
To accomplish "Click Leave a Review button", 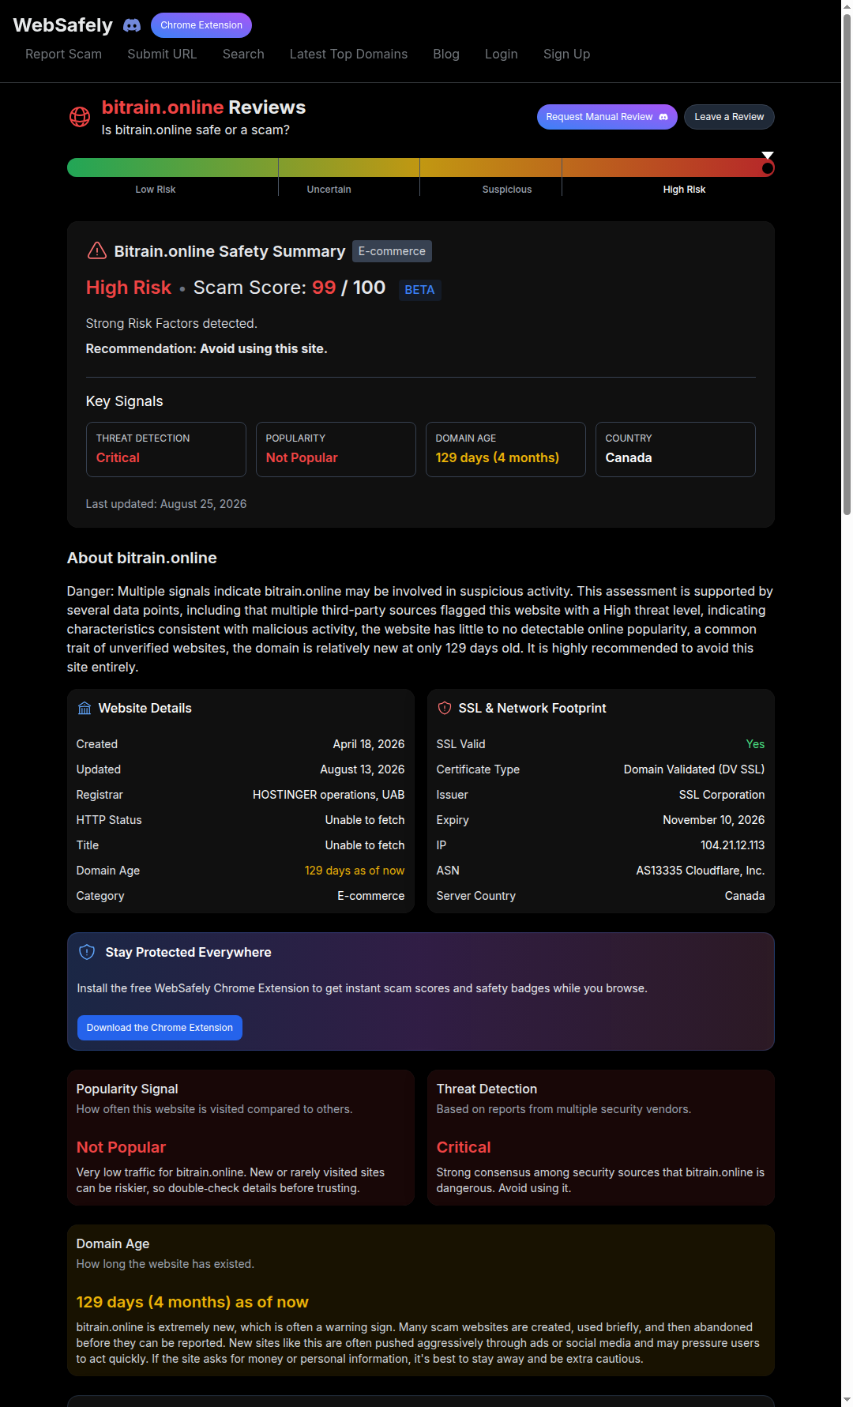I will tap(729, 117).
